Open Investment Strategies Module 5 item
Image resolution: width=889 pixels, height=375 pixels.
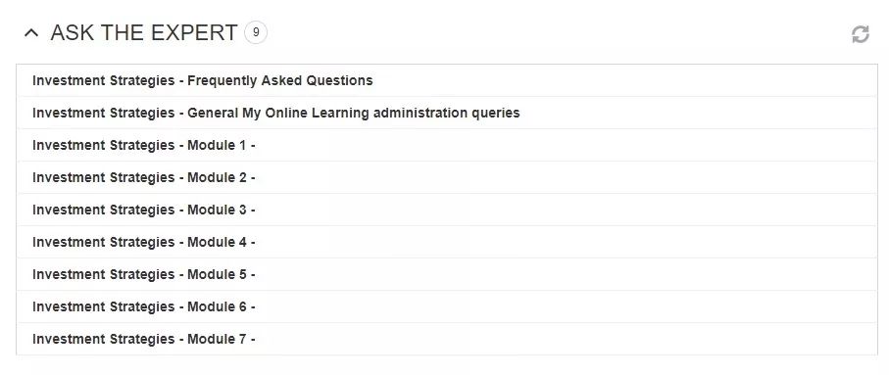tap(447, 274)
